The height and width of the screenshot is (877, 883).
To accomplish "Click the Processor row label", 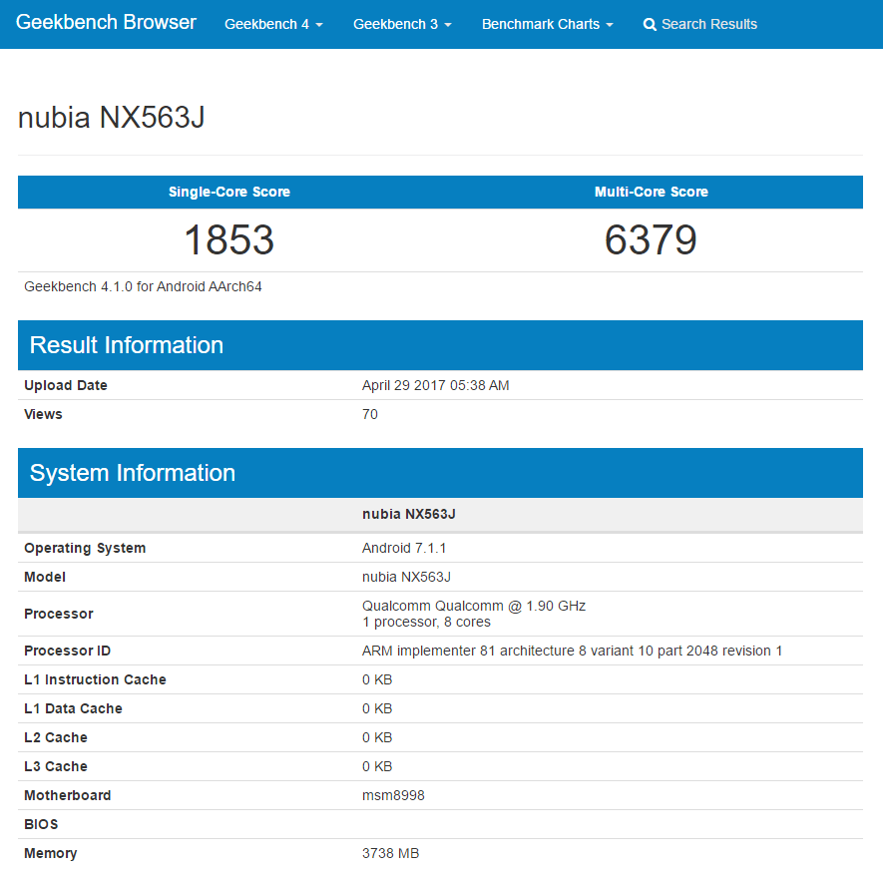I will click(x=59, y=614).
